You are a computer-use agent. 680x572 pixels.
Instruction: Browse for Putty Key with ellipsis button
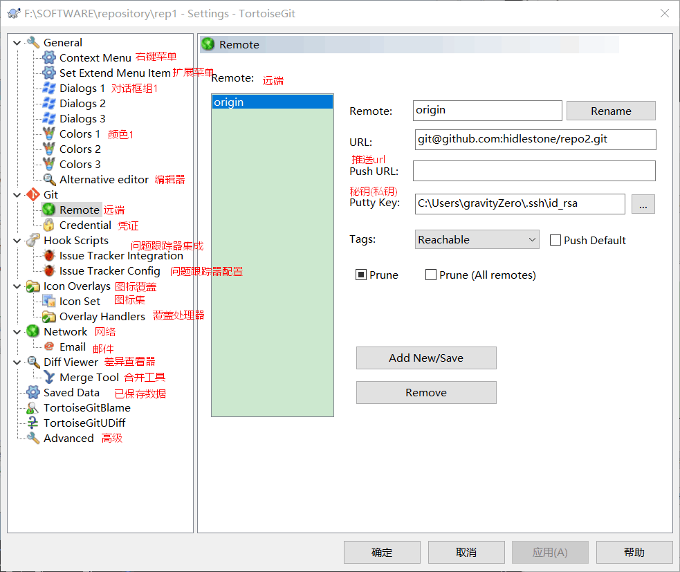click(x=643, y=204)
